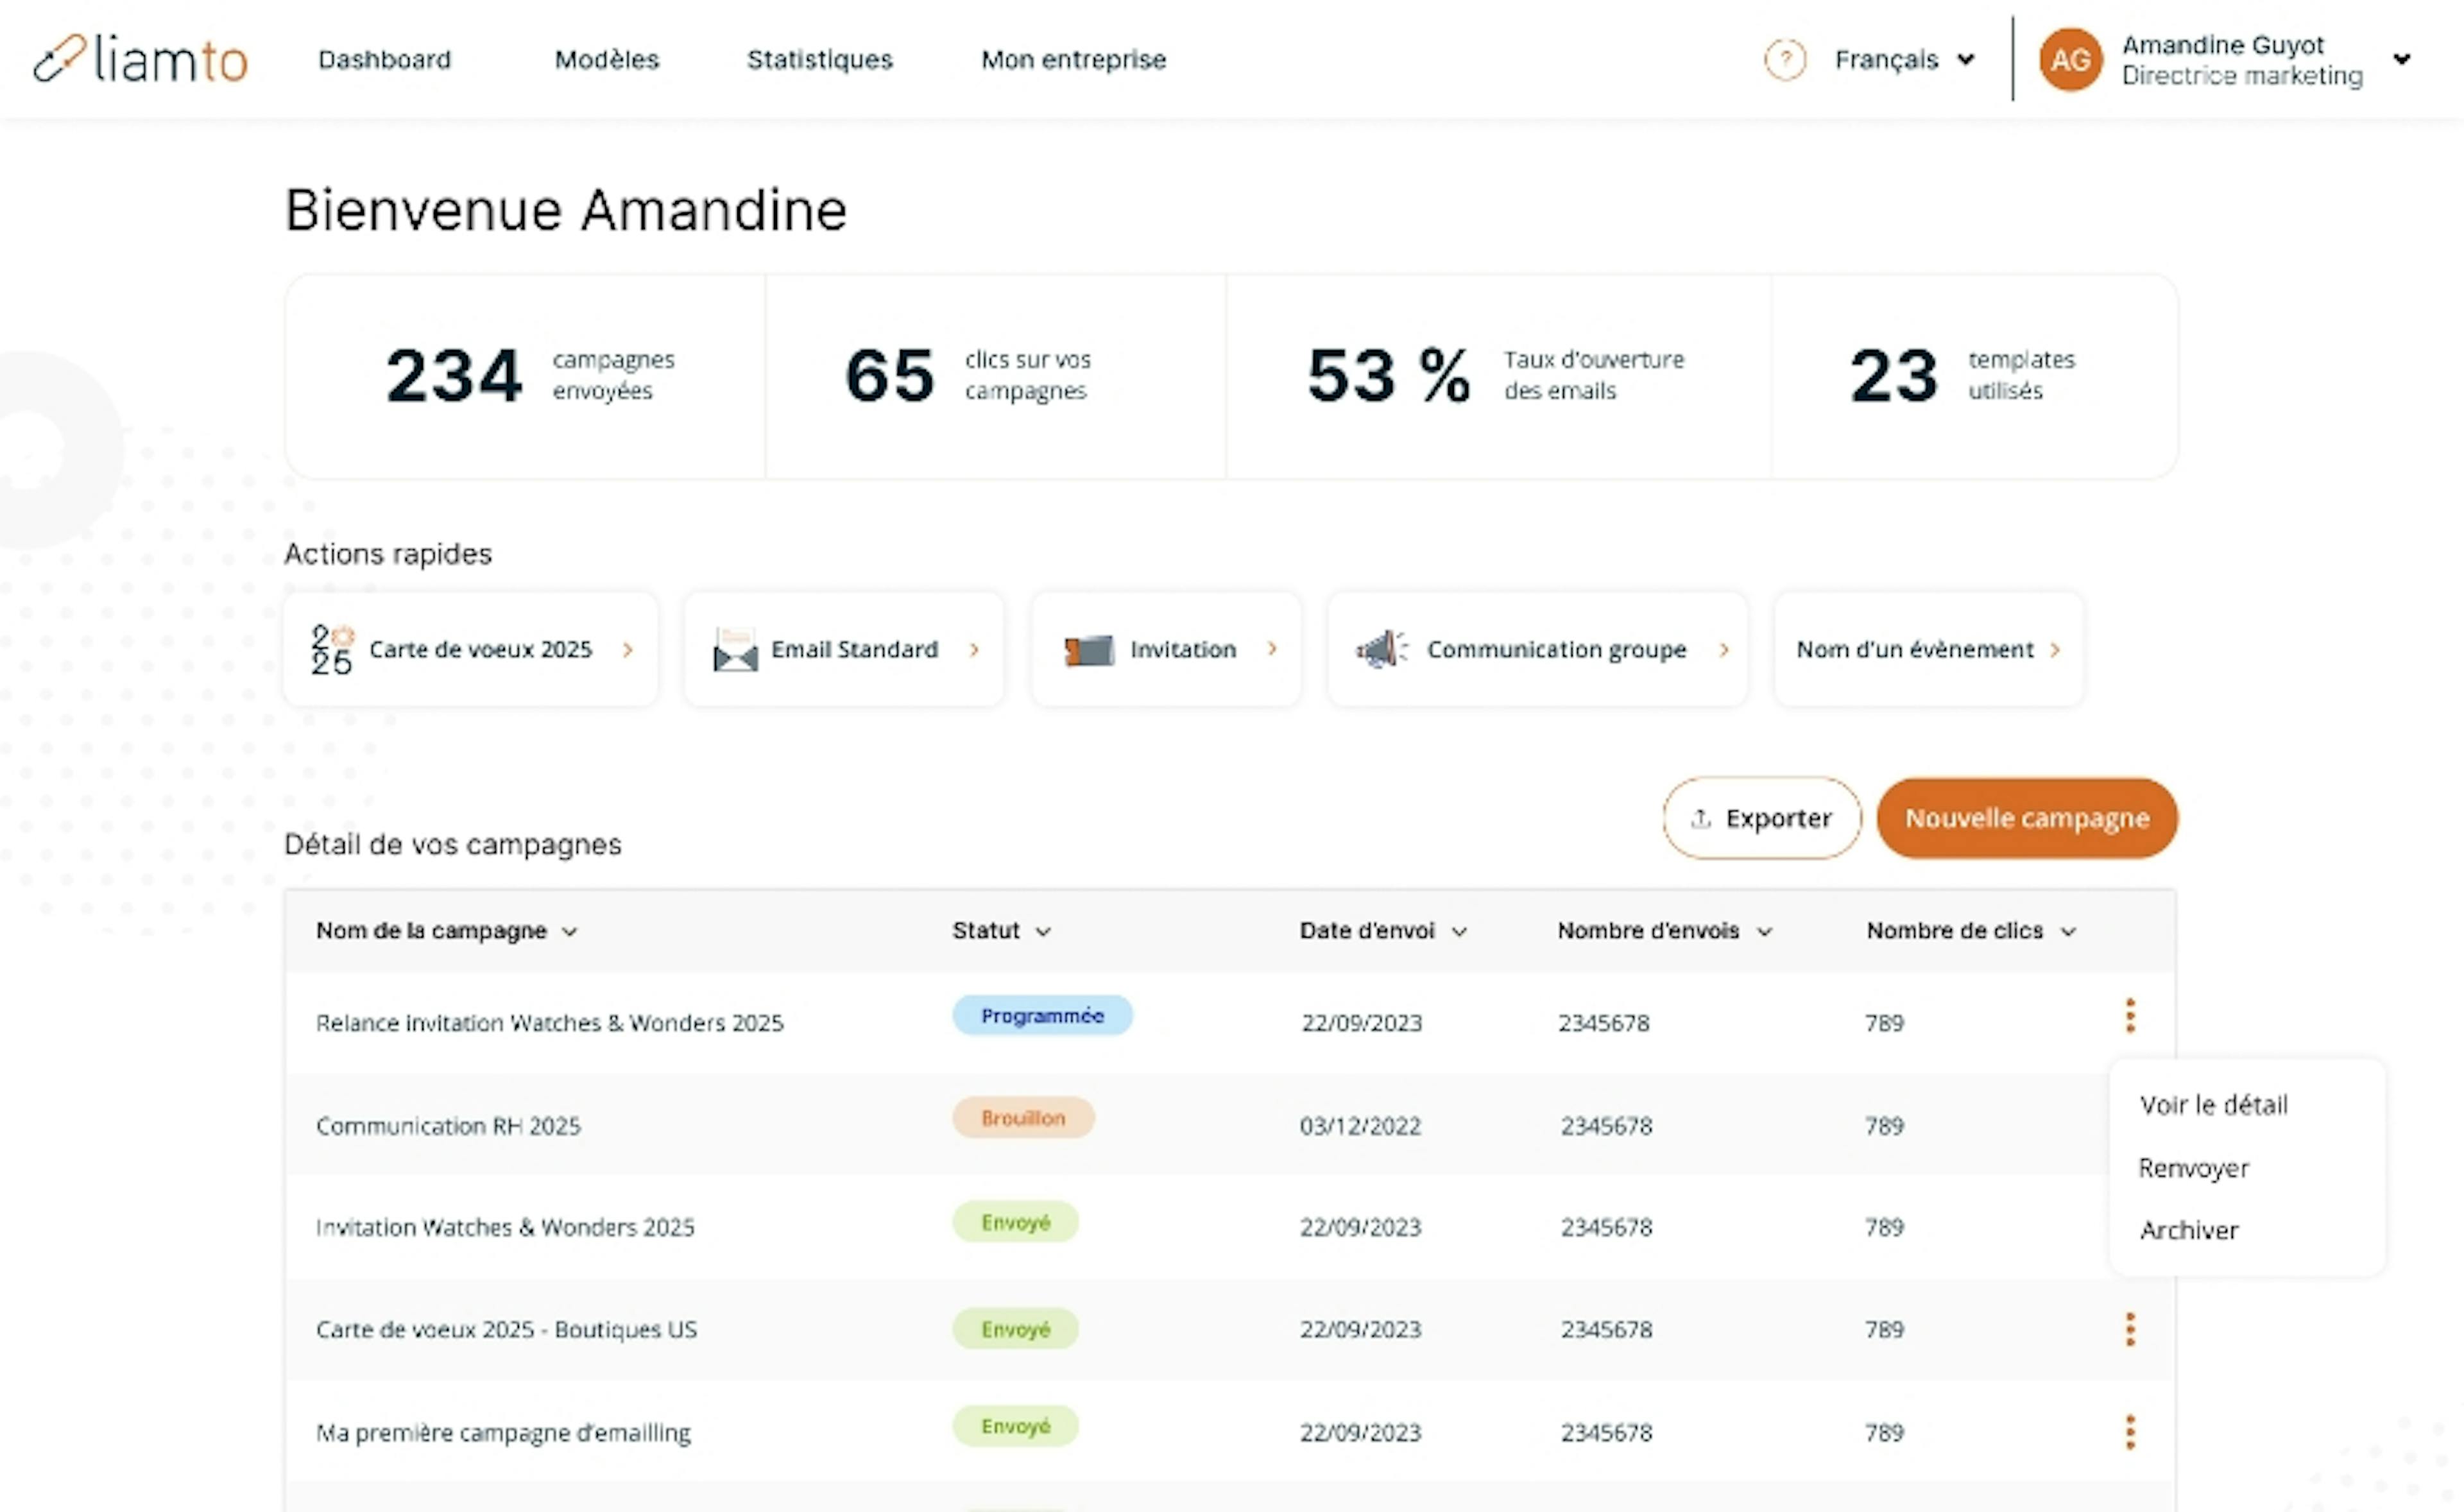Click the Invitation chevron arrow
Image resolution: width=2464 pixels, height=1512 pixels.
(1272, 649)
